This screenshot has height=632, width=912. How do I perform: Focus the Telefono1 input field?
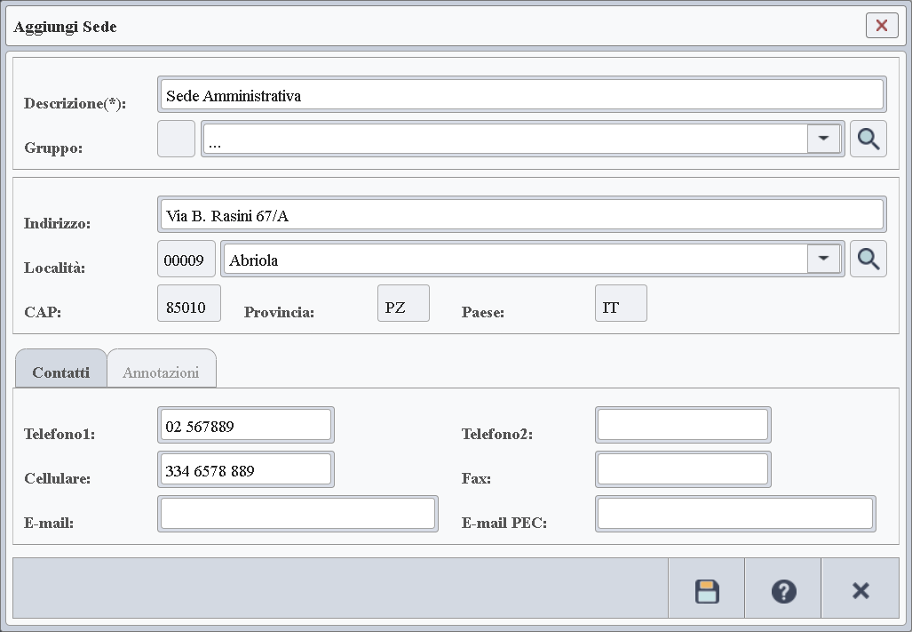click(245, 426)
